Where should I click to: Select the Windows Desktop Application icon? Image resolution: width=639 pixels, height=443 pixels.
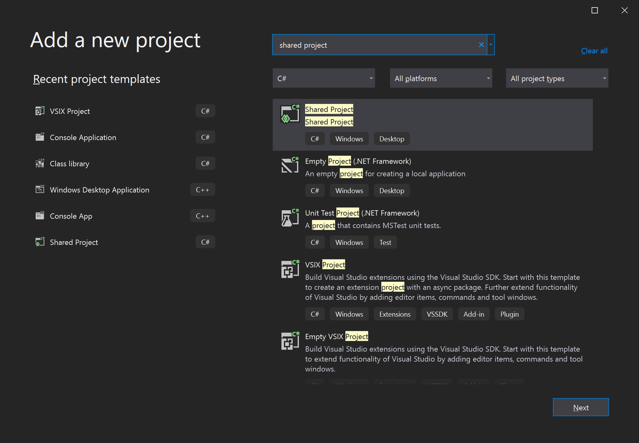point(40,189)
